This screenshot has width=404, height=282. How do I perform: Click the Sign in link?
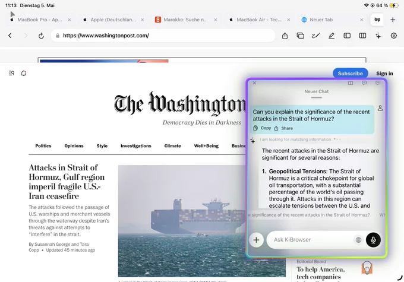pos(384,74)
